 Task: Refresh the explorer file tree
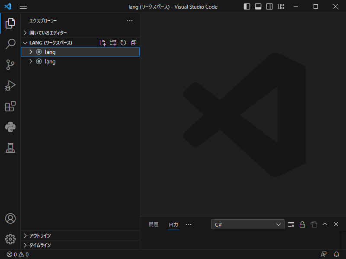click(123, 43)
